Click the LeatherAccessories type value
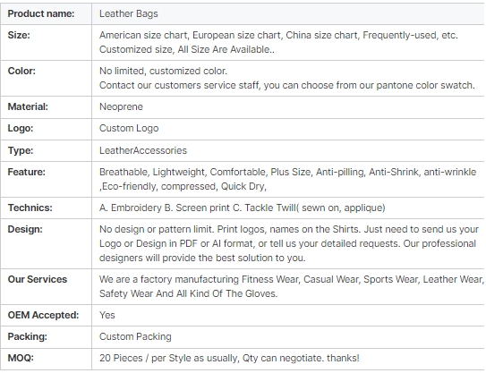Screen dimensions: 486x373 coord(143,150)
